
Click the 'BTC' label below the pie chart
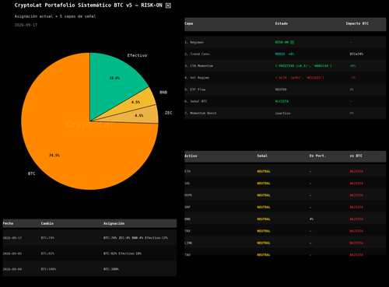[x=32, y=173]
